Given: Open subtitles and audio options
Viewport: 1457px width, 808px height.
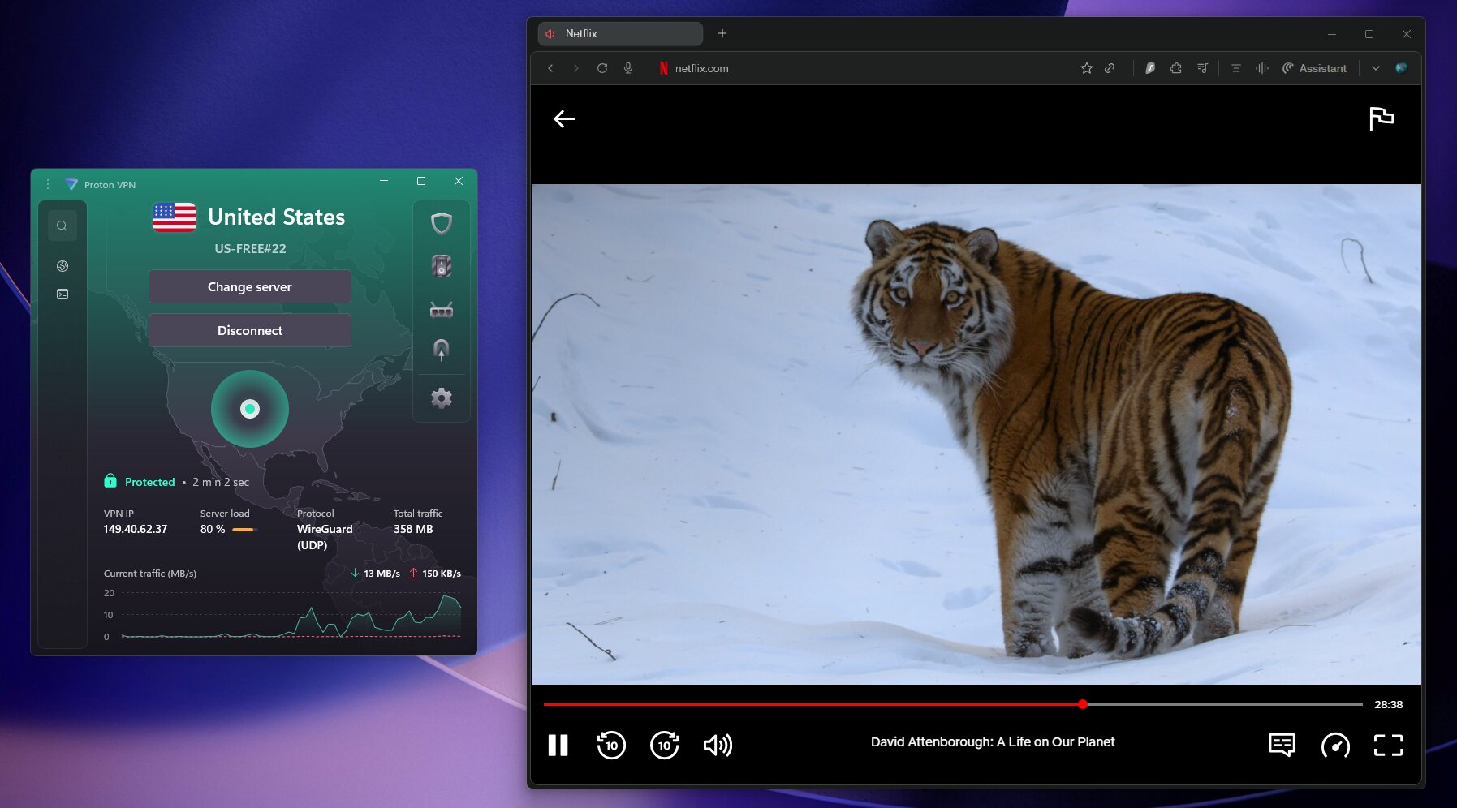Looking at the screenshot, I should click(x=1282, y=745).
